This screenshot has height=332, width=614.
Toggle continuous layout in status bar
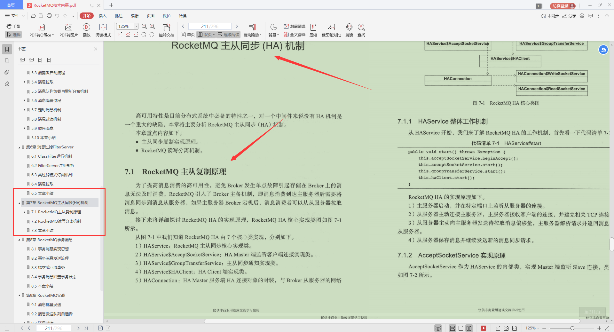coord(453,328)
